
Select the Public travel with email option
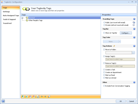[104, 22]
